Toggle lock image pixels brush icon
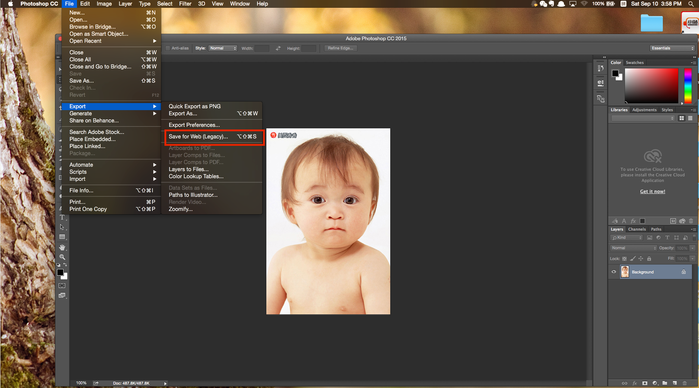This screenshot has width=699, height=388. coord(633,259)
